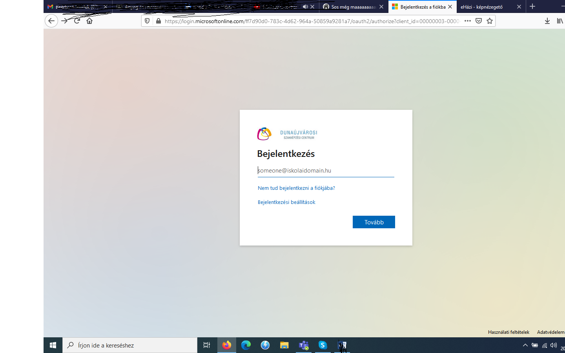
Task: Open tracking protection shield icon
Action: 147,21
